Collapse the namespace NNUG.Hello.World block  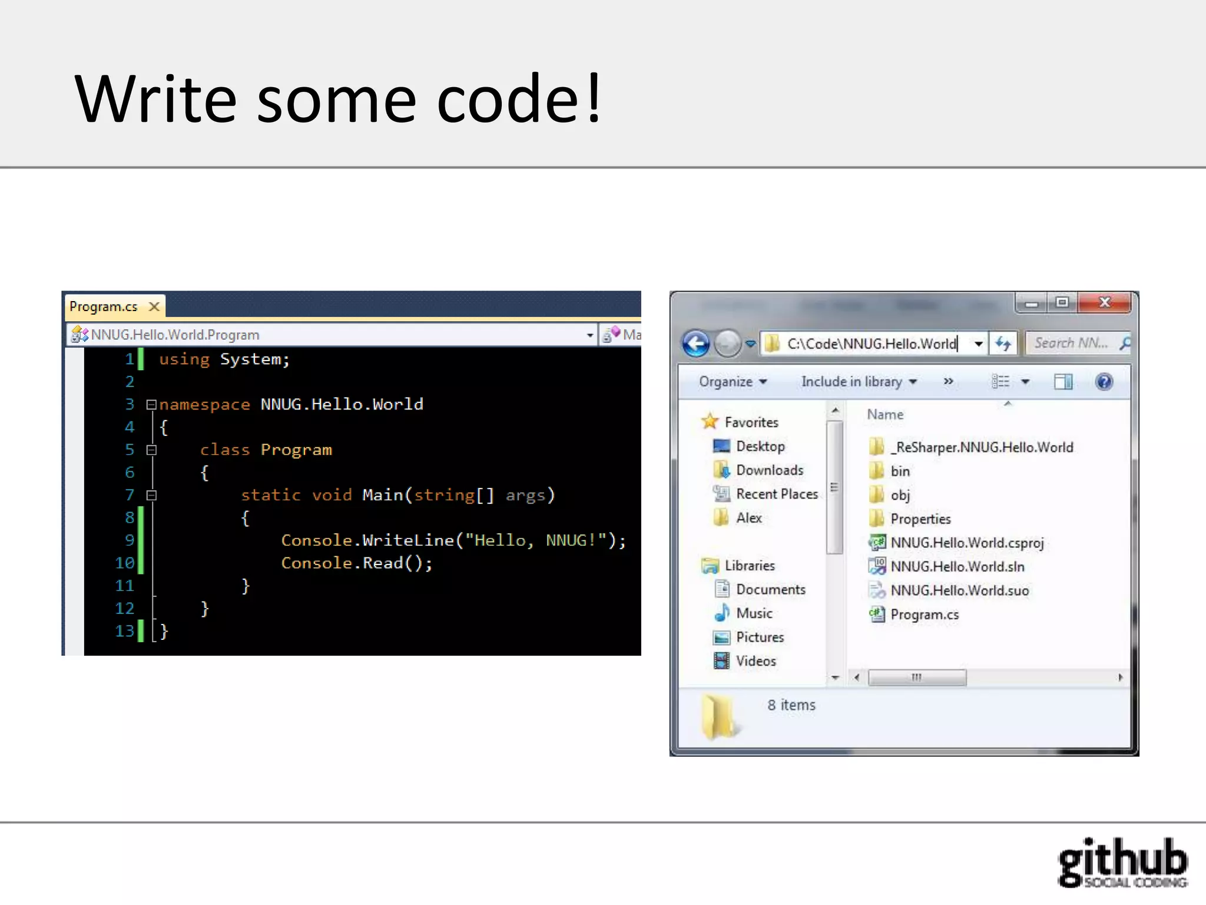[x=151, y=405]
